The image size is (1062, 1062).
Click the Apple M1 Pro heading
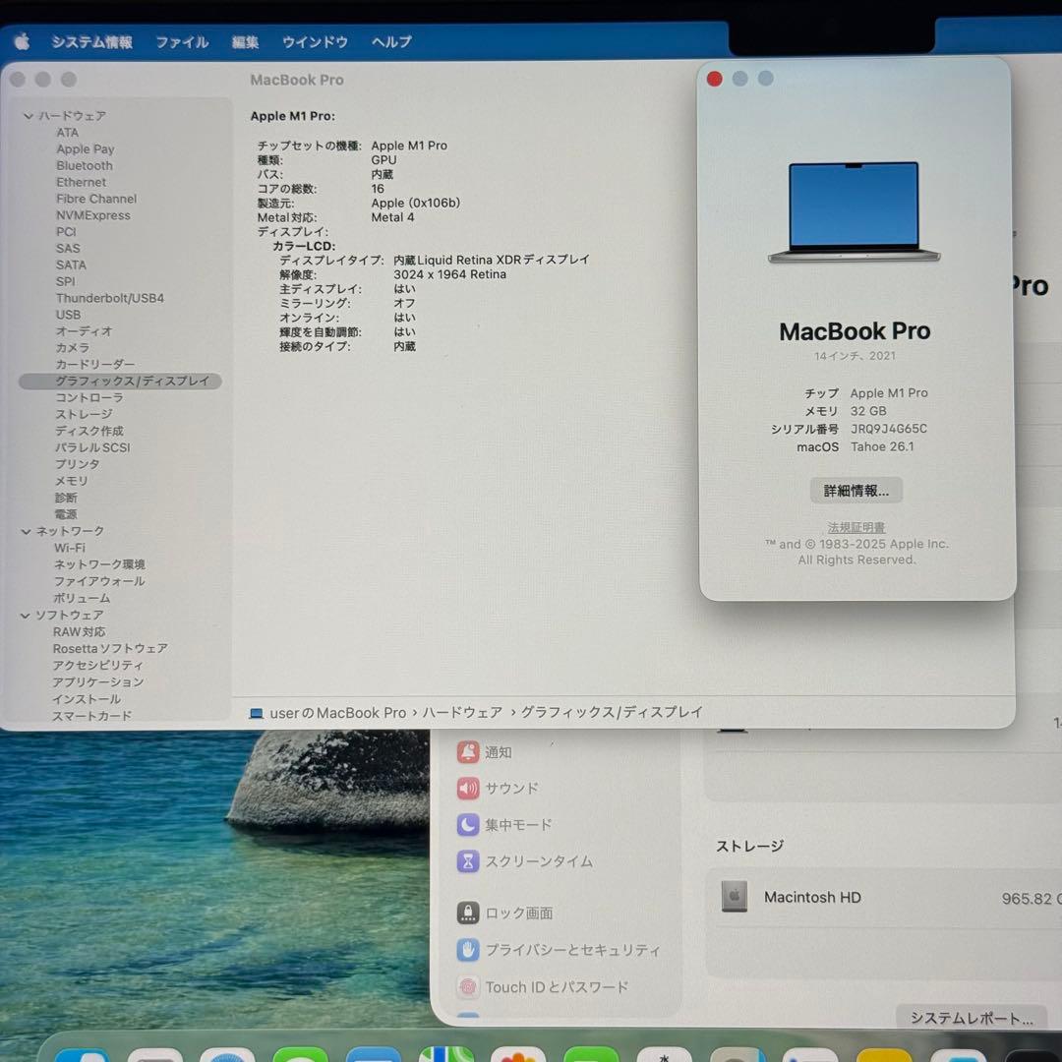tap(293, 116)
